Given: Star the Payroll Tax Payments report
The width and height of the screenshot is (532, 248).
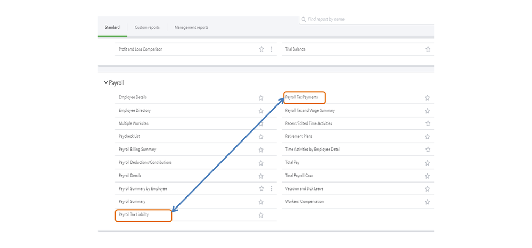Looking at the screenshot, I should (x=427, y=98).
